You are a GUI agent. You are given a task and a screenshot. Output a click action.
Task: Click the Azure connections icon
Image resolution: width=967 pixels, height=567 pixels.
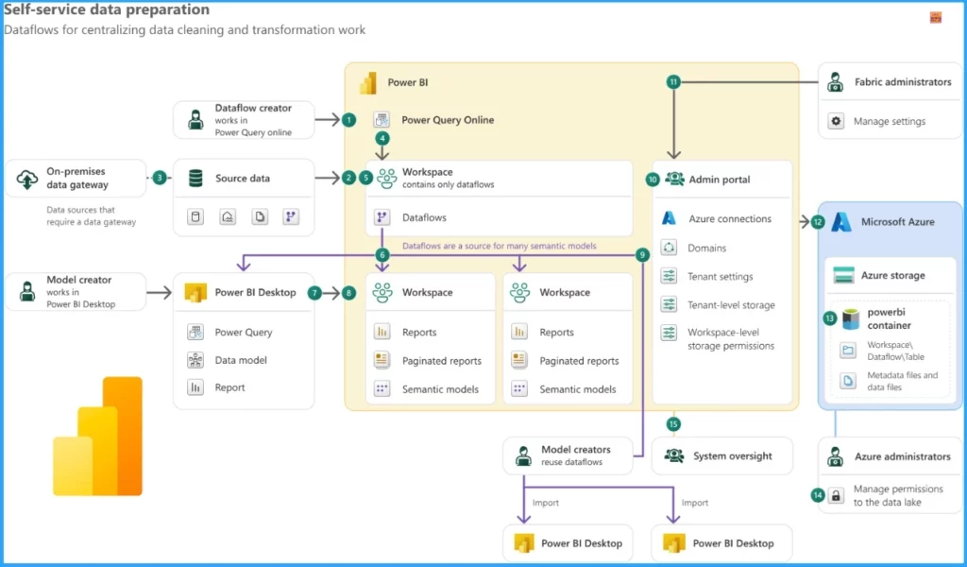pyautogui.click(x=669, y=218)
